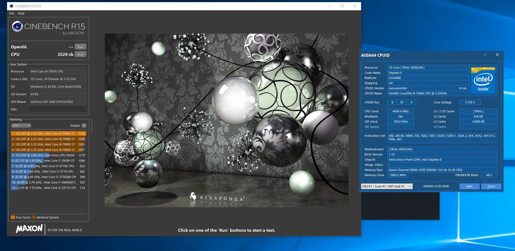Image resolution: width=515 pixels, height=251 pixels.
Task: Open the CPU core selector dropdown in AIDA64
Action: tap(387, 186)
